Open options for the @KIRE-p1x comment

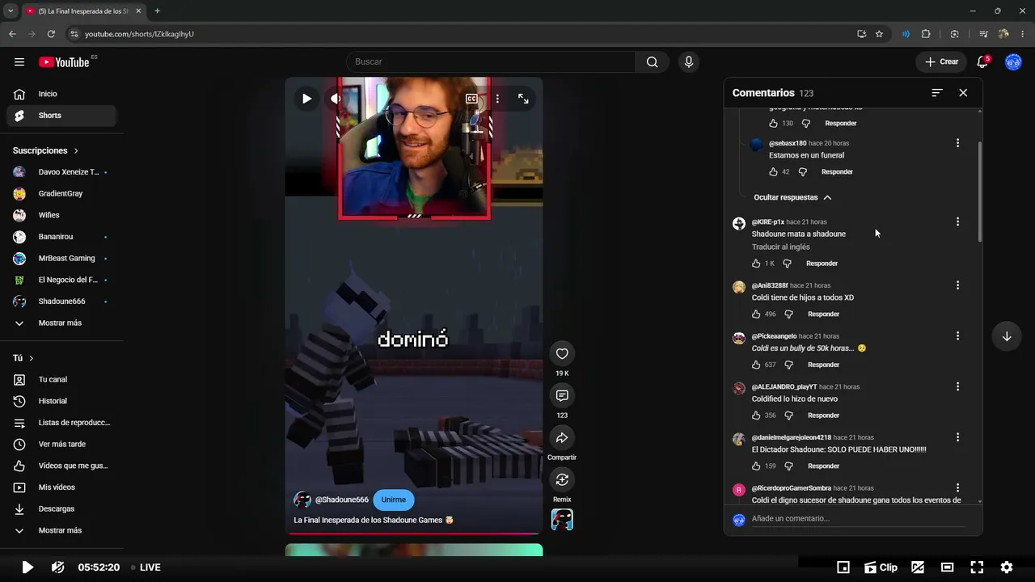[x=957, y=221]
